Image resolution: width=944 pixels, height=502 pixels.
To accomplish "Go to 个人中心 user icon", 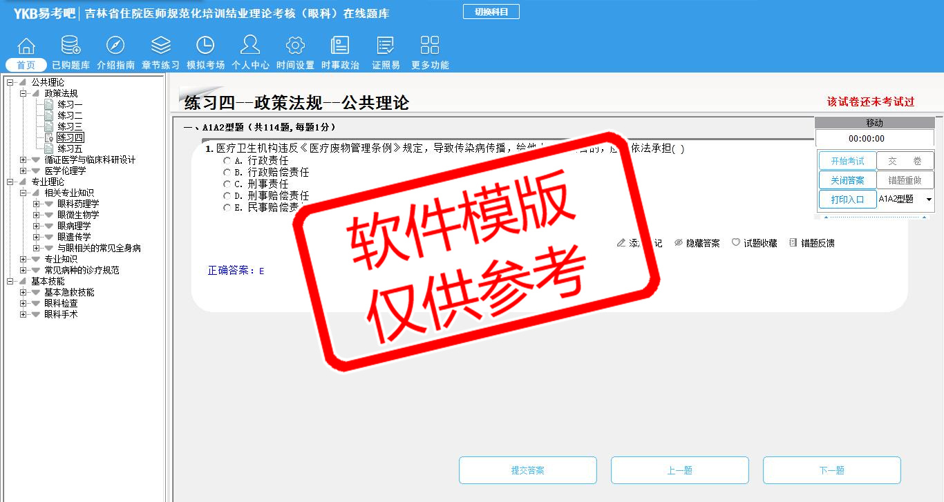I will click(x=250, y=46).
